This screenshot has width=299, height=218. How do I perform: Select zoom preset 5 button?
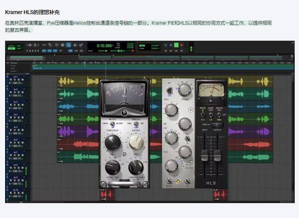point(38,51)
